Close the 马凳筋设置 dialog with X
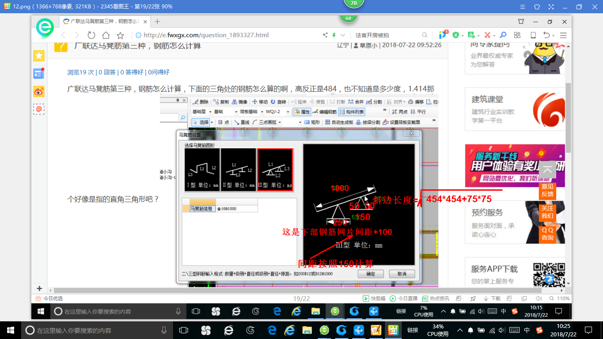 pyautogui.click(x=411, y=133)
